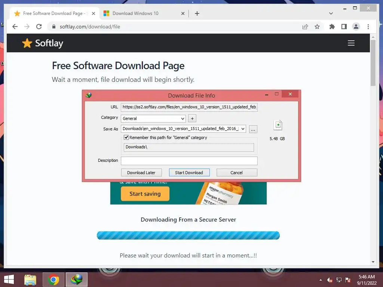Browse save location with the ... button

253,129
